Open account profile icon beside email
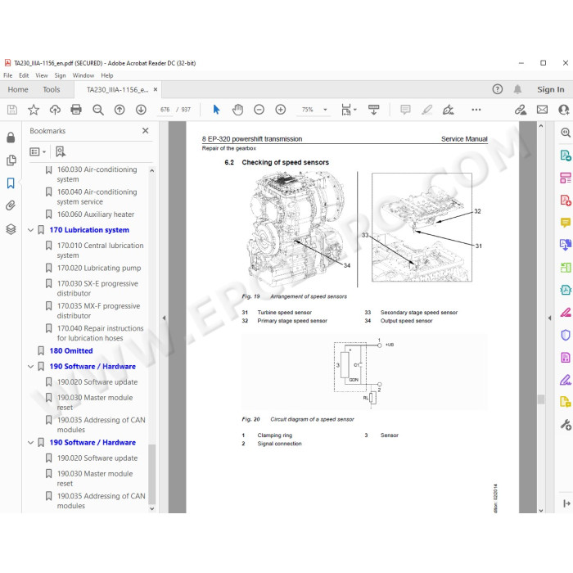Viewport: 573px width, 573px height. coord(563,110)
